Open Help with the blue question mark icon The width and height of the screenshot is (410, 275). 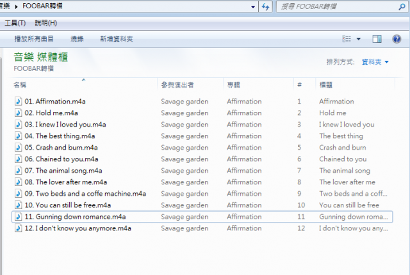397,39
